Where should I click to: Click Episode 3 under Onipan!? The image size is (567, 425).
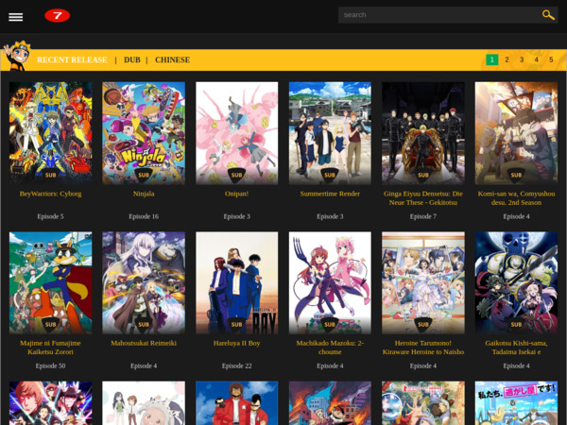coord(237,216)
